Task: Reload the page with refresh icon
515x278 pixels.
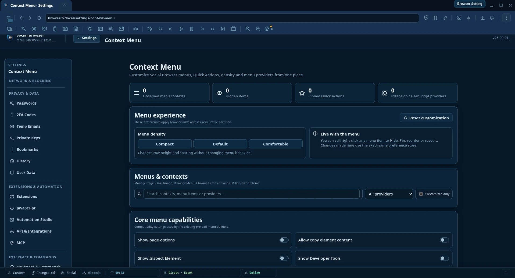Action: [39, 18]
